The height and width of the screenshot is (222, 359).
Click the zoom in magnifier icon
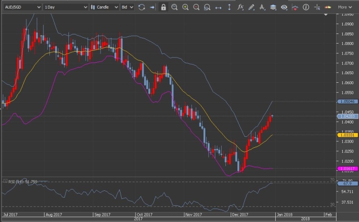point(185,7)
